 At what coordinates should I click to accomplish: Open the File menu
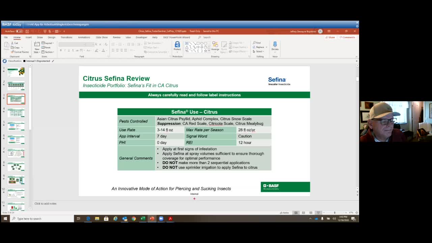point(6,37)
